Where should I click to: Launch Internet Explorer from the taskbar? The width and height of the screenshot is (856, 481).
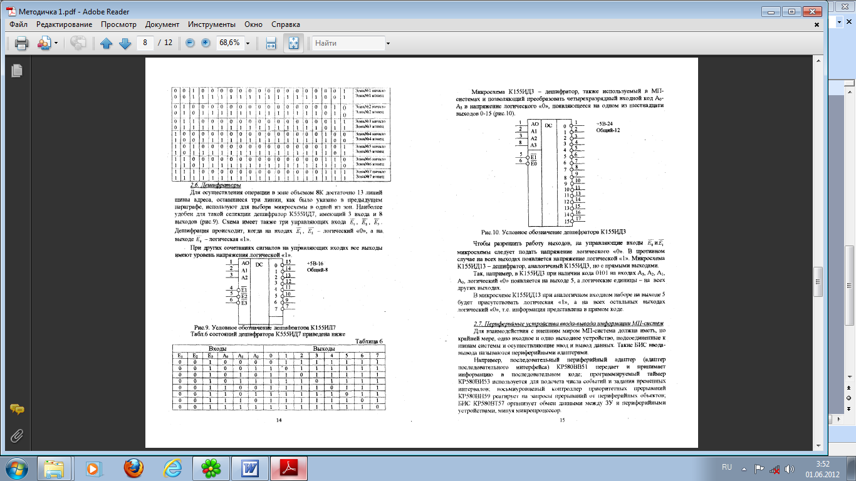coord(172,468)
